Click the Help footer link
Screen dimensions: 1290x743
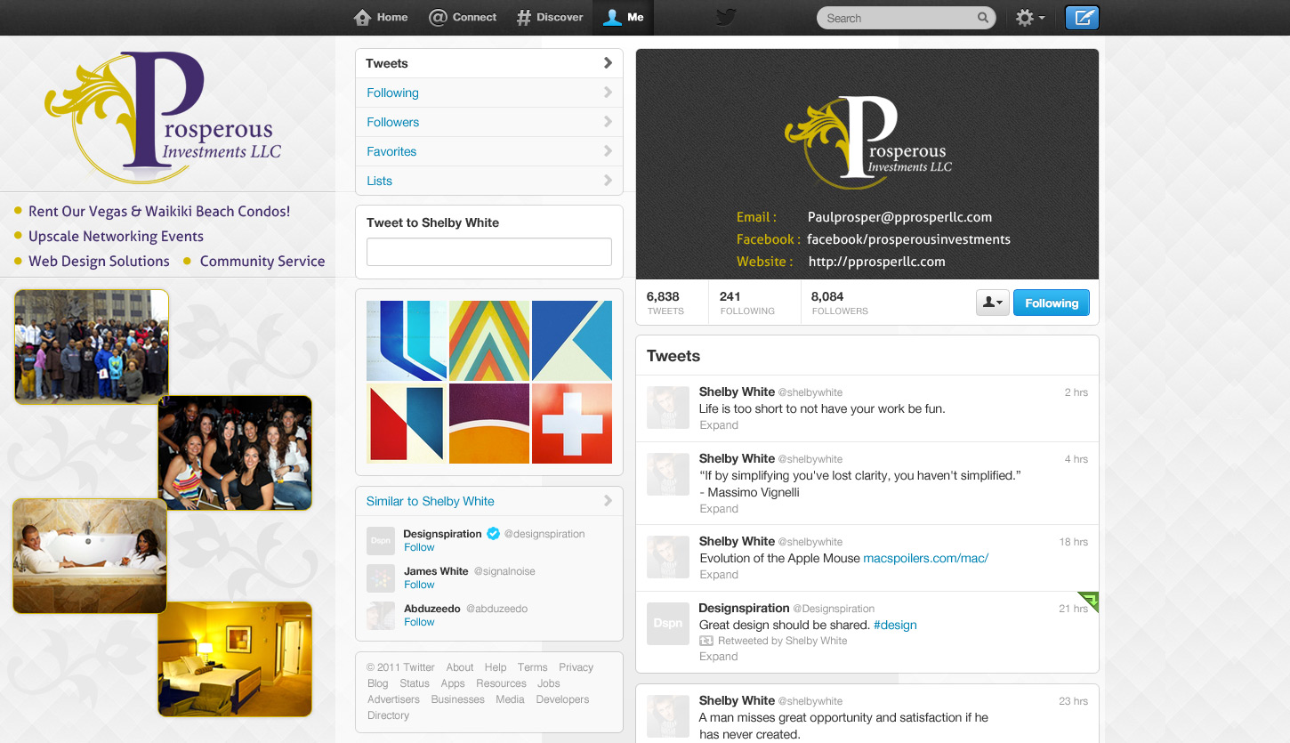[x=496, y=667]
